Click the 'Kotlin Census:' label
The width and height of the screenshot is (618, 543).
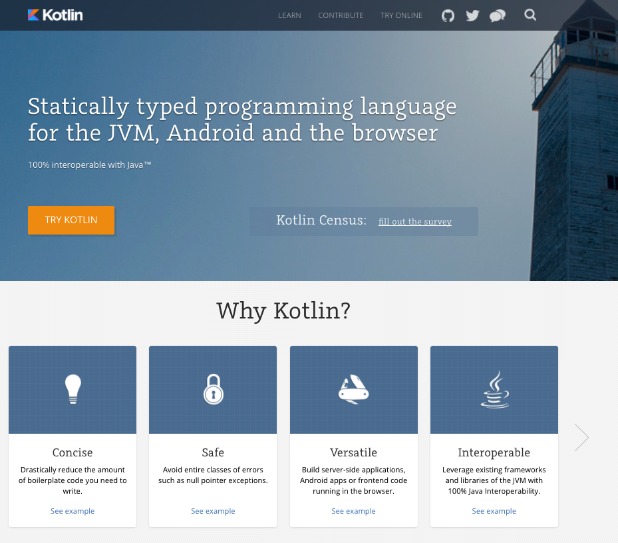321,220
